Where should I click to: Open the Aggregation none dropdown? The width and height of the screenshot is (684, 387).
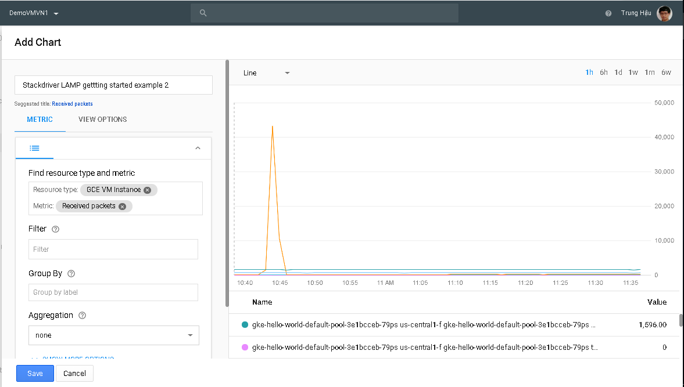point(114,335)
